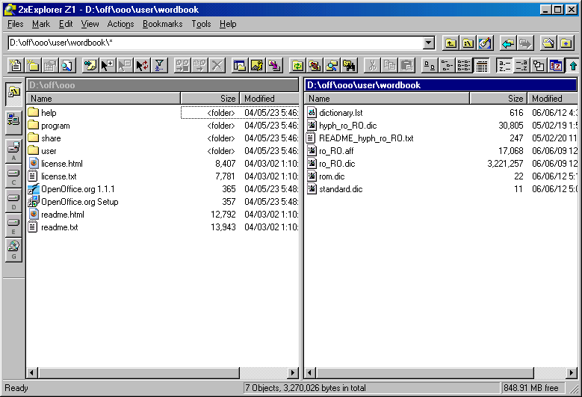The image size is (582, 397).
Task: Toggle ascending a-z sort order
Action: pyautogui.click(x=504, y=66)
